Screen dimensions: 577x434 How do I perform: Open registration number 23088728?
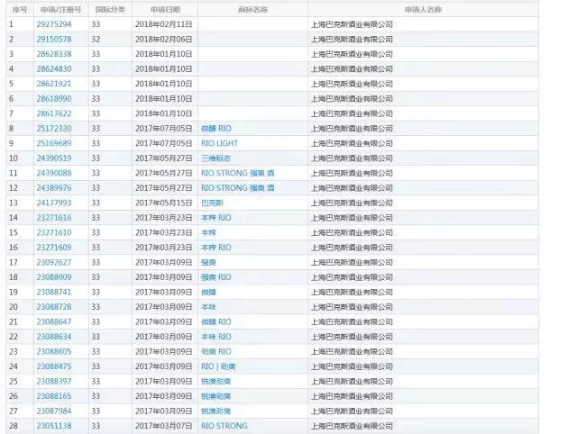(54, 307)
